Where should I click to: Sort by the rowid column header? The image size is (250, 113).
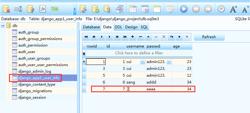coord(96,46)
